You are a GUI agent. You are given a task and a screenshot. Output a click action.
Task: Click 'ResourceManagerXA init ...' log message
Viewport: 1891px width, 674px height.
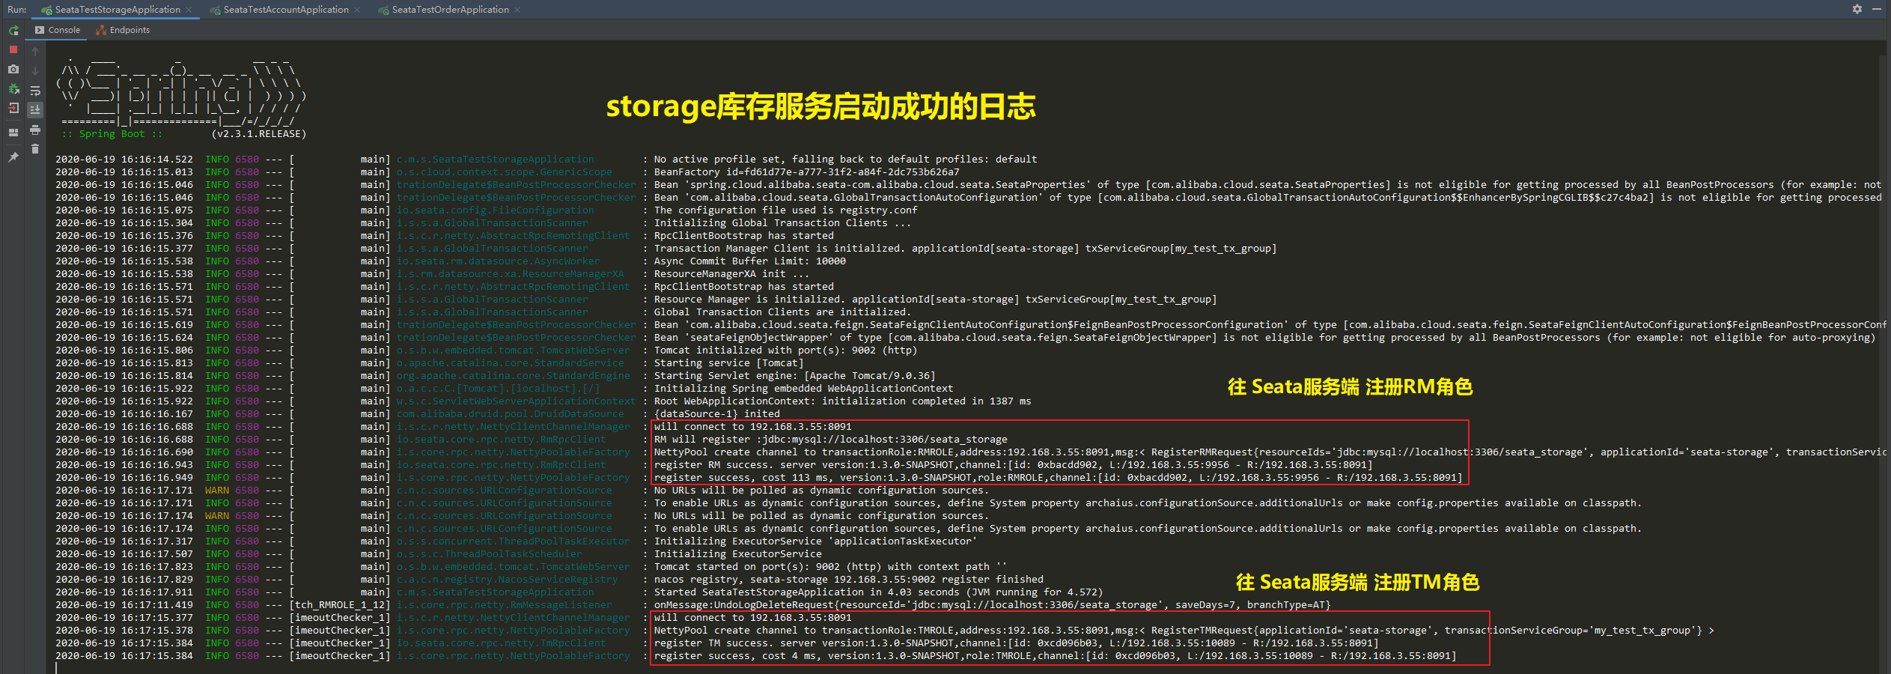pos(732,274)
